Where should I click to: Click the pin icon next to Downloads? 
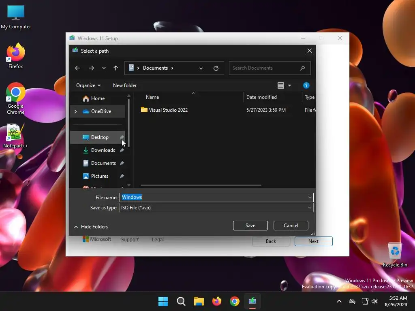pyautogui.click(x=122, y=150)
